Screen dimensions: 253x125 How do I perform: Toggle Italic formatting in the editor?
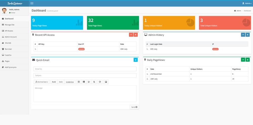click(61, 82)
